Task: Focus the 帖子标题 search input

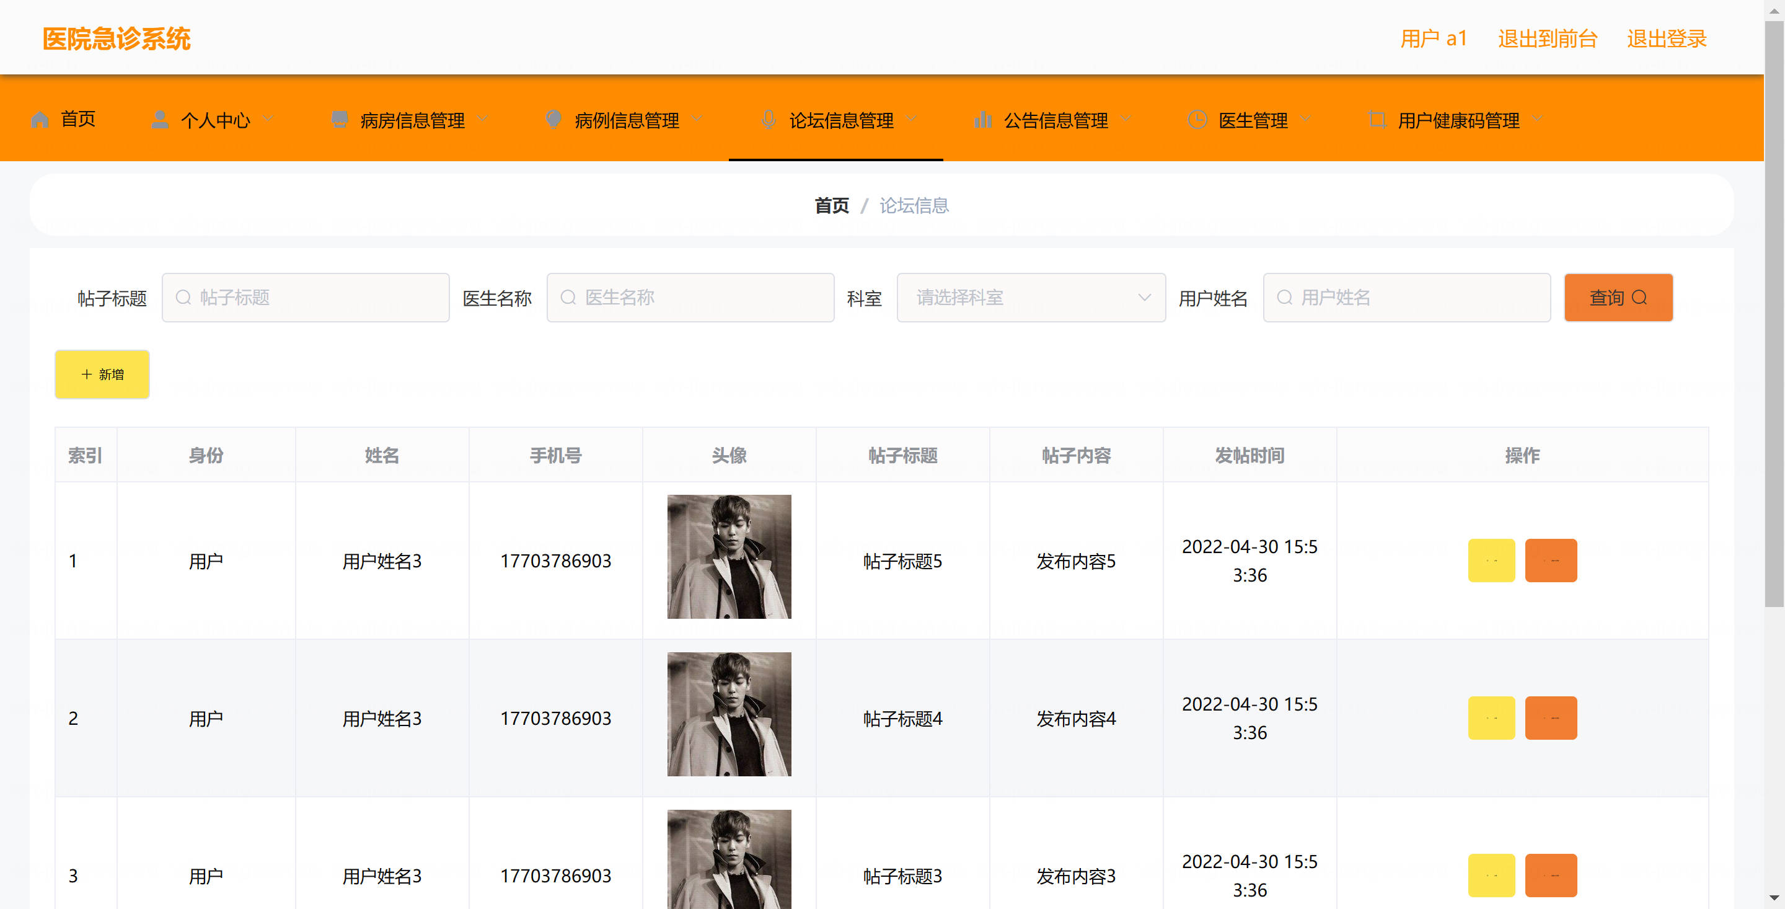Action: coord(306,298)
